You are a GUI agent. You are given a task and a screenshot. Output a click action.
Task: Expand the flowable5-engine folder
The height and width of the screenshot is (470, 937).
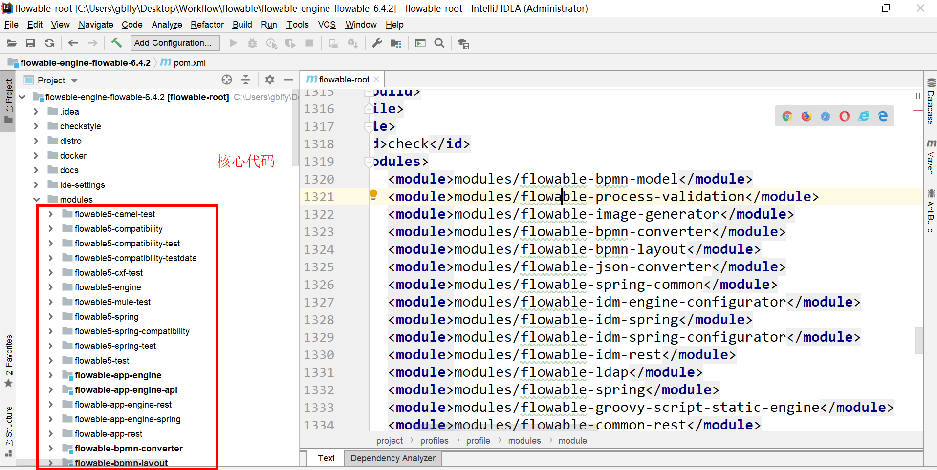51,287
